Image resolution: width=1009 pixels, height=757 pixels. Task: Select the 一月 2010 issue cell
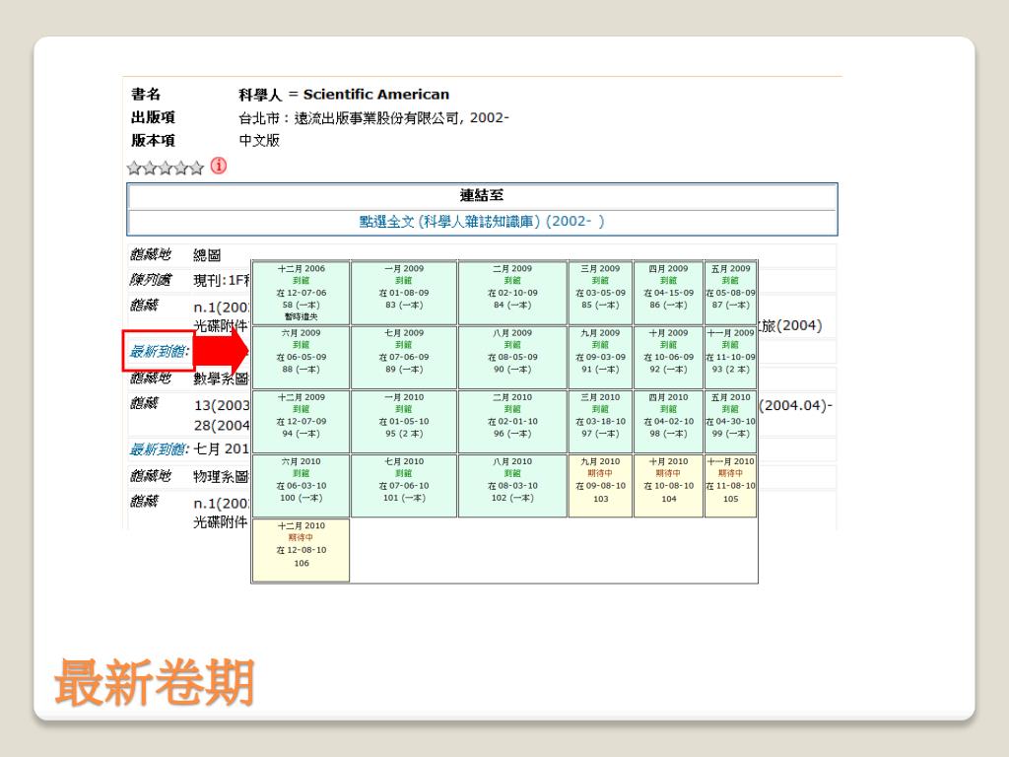coord(403,421)
